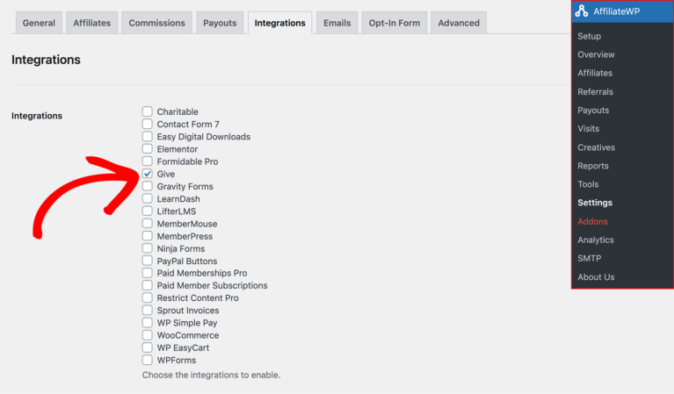Viewport: 674px width, 394px height.
Task: Enable the LearnDash integration
Action: [x=148, y=198]
